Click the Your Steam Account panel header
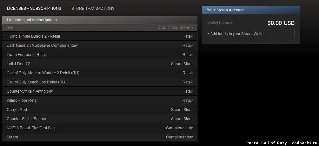Viewport: 319px width, 146px height. point(251,10)
